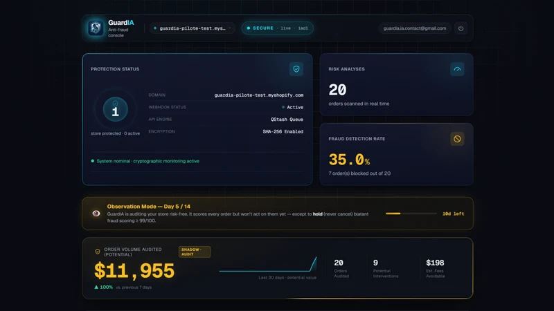Click the GuardIA shield logo icon
Viewport: 554px width, 311px height.
pyautogui.click(x=96, y=28)
